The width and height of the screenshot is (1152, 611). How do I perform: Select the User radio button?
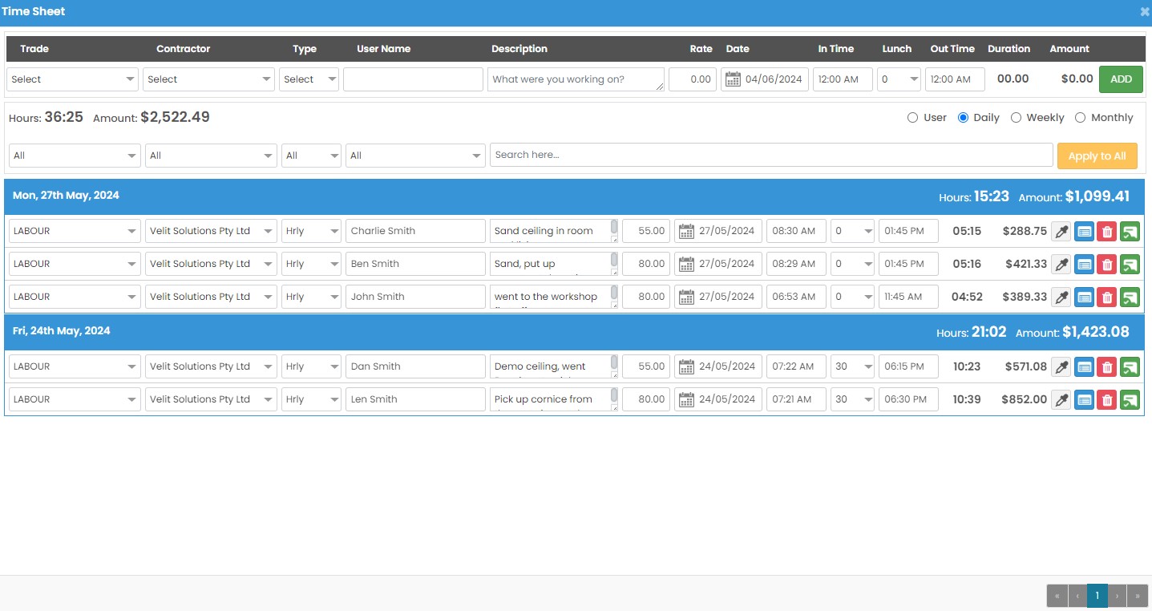coord(912,118)
